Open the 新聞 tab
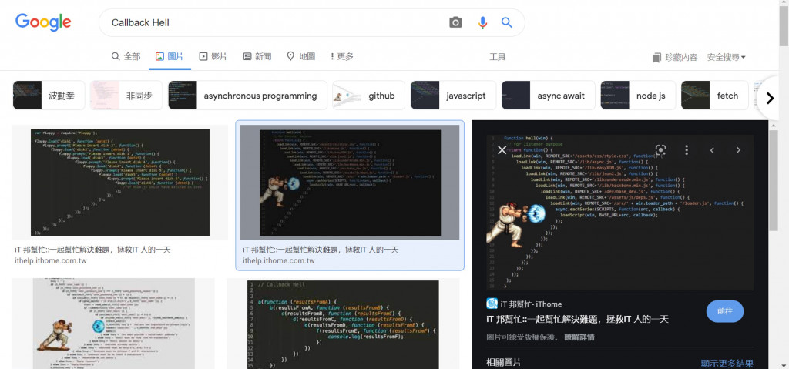 point(257,56)
